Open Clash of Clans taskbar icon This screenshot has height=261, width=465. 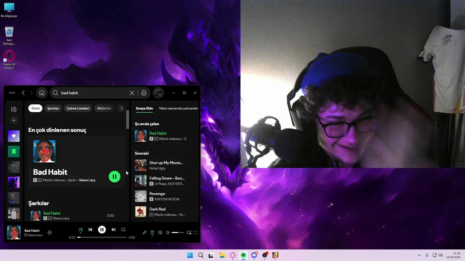[275, 255]
